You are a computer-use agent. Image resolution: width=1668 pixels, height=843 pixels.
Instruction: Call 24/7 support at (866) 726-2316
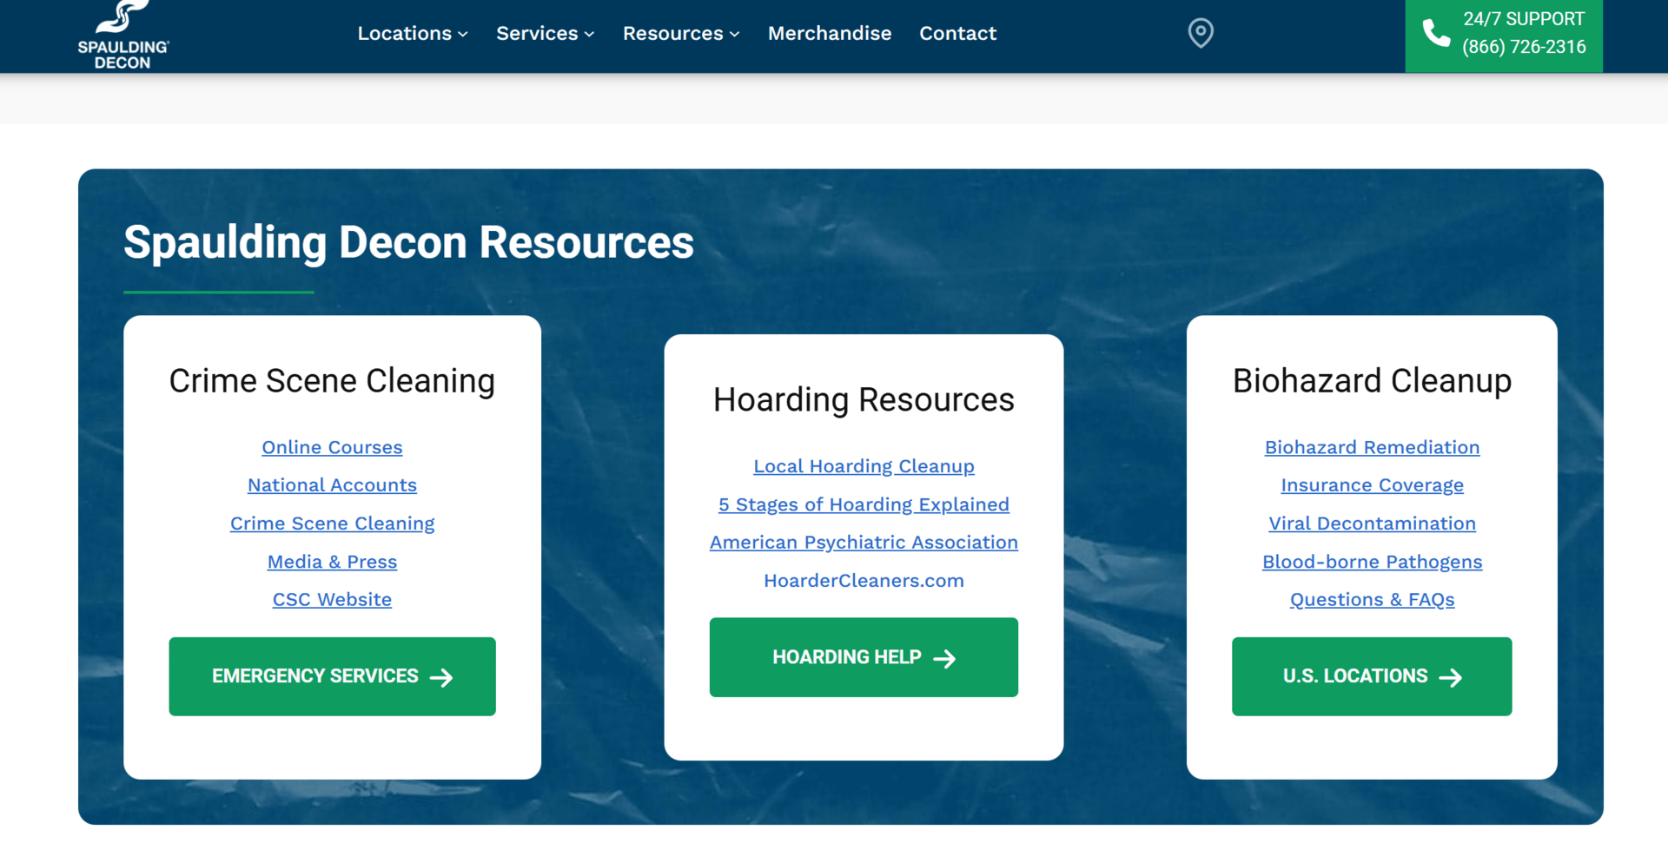(1524, 47)
